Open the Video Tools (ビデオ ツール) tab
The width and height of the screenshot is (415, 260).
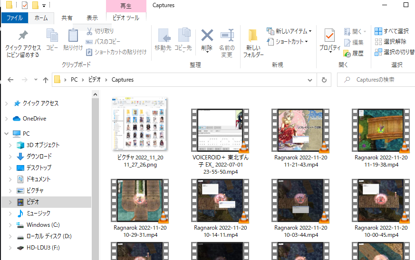[x=126, y=18]
